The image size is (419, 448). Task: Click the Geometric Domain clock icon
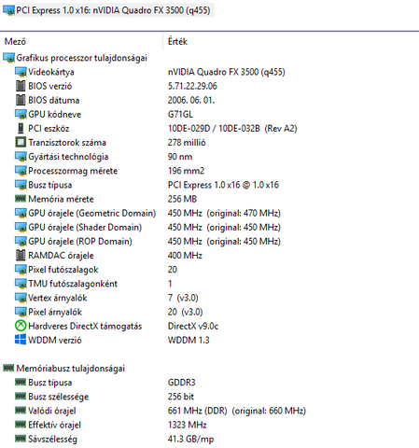(21, 213)
